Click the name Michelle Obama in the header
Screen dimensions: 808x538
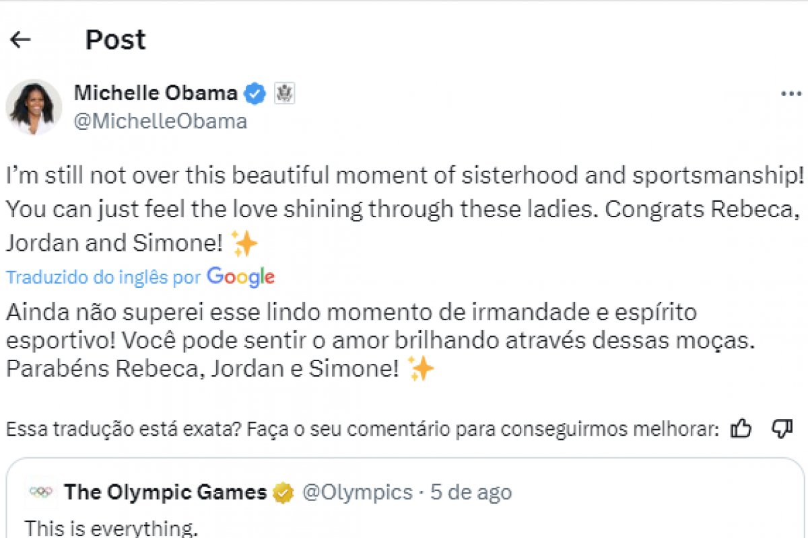(155, 93)
